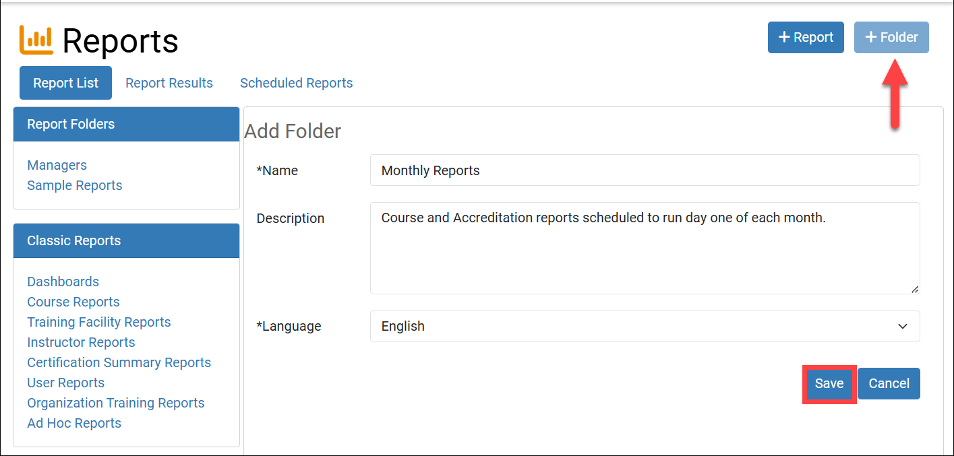This screenshot has width=954, height=456.
Task: Open the Instructor Reports link
Action: 81,342
